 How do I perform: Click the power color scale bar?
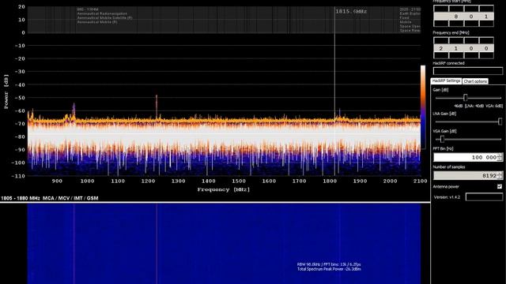tap(423, 106)
